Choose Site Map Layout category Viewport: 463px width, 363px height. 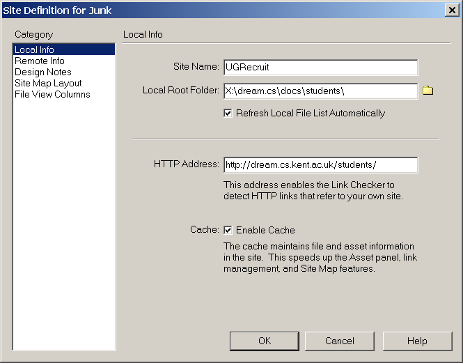point(48,84)
